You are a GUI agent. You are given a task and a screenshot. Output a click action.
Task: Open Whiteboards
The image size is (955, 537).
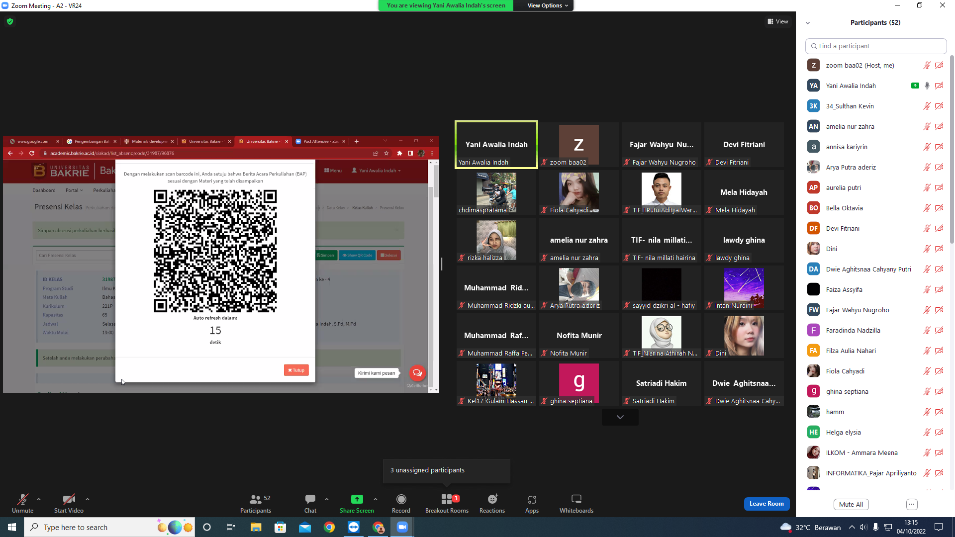(576, 503)
